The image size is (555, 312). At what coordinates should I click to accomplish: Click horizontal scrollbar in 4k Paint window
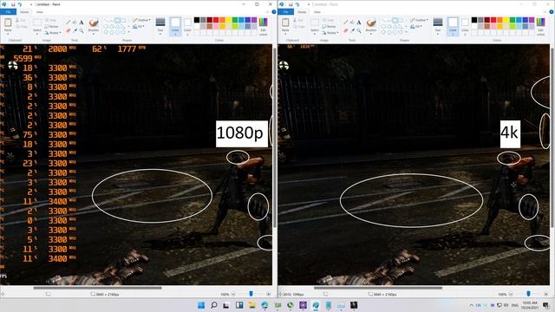378,288
